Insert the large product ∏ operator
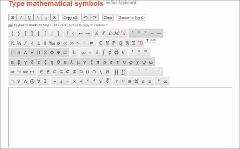 coord(117,72)
